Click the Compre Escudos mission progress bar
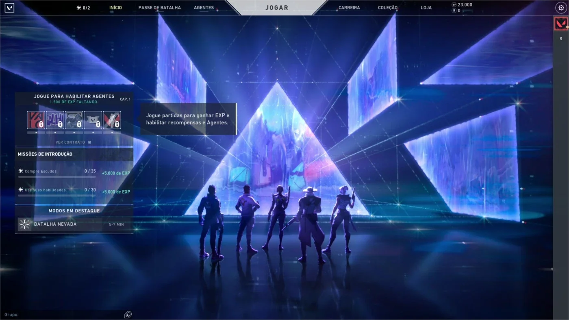 click(x=57, y=177)
